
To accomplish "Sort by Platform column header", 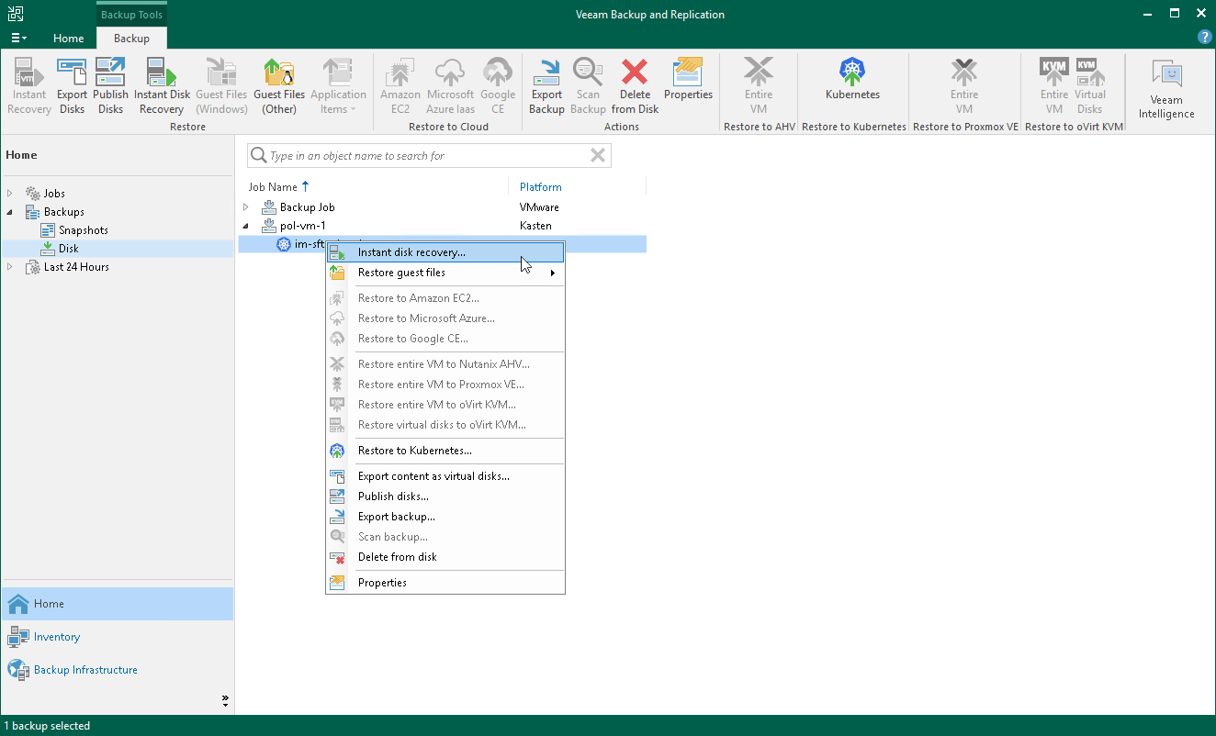I will tap(541, 187).
